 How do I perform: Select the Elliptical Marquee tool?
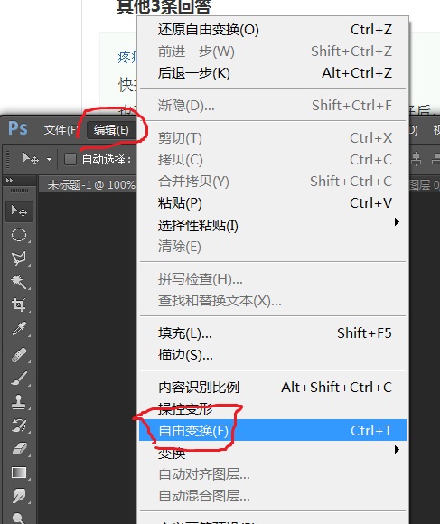click(19, 235)
